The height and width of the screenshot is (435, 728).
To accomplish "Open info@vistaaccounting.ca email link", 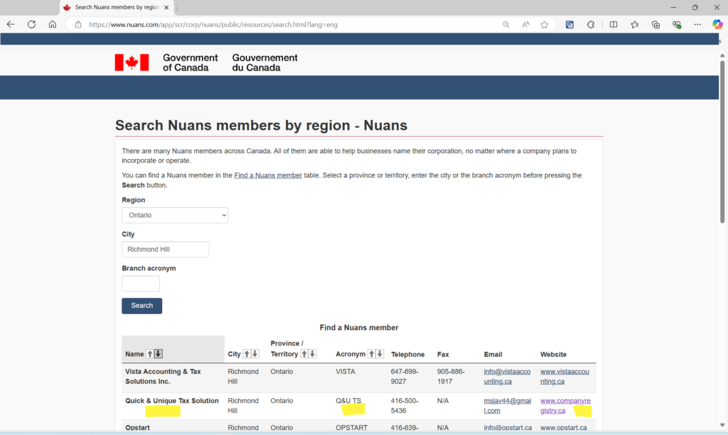I will click(x=507, y=377).
